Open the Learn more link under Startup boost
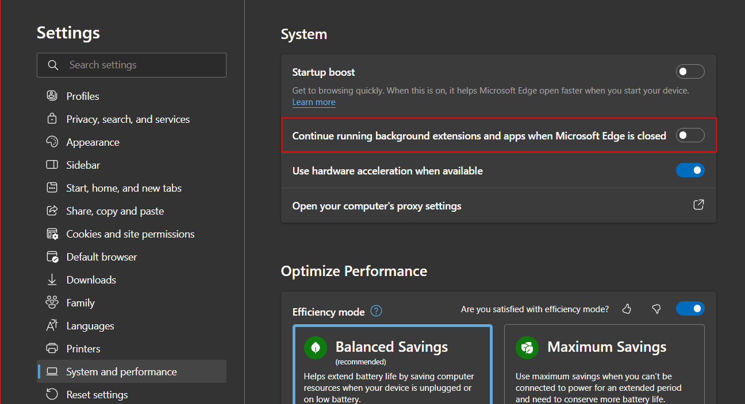Screen dimensions: 745x404 314,102
